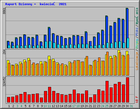Click the orange bar for day 20
This screenshot has height=109, width=140.
(87, 66)
